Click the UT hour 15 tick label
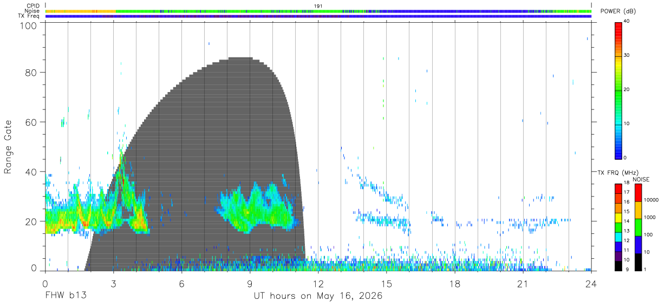 pos(386,283)
